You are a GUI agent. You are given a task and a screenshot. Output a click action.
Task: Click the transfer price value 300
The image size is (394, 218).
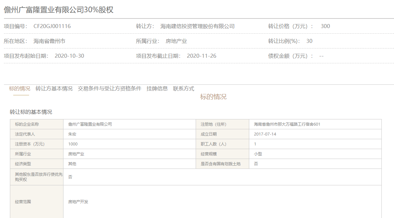coord(326,26)
